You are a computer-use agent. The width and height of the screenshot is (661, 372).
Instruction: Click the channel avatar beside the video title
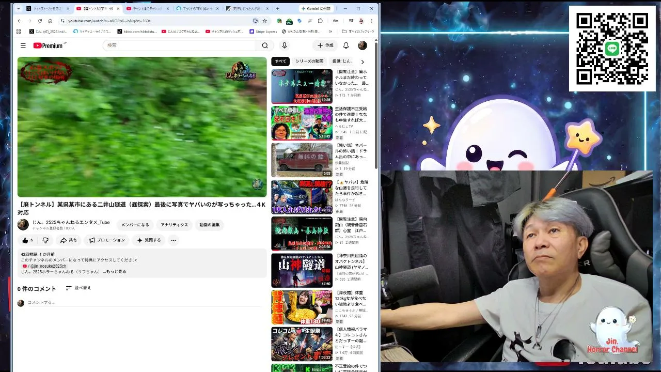23,224
